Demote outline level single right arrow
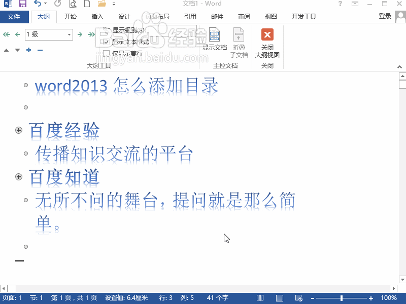406x304 pixels. pos(80,34)
